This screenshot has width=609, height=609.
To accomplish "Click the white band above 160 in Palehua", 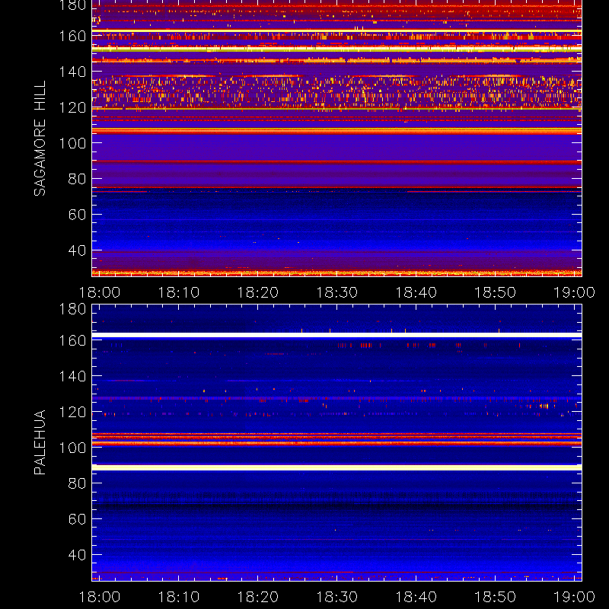I will pos(336,335).
